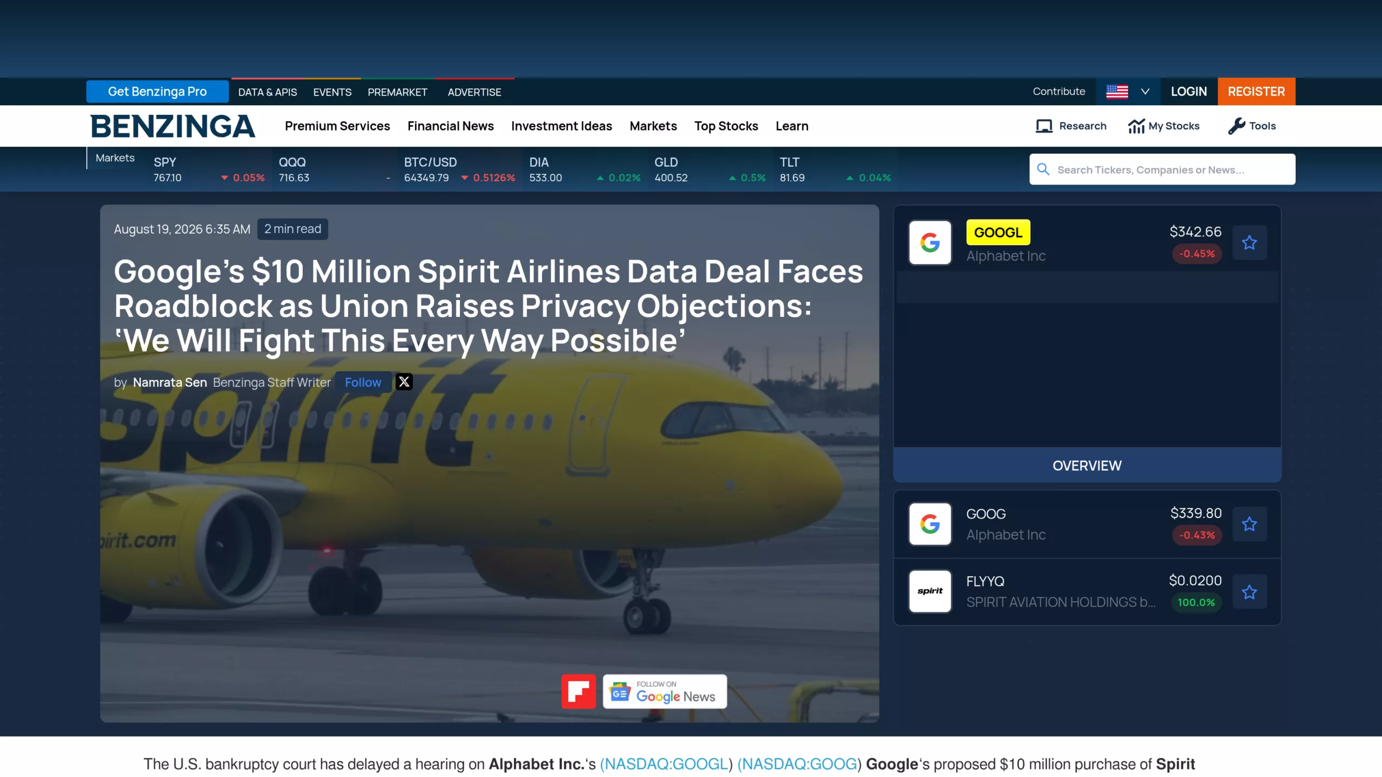
Task: Click the Spirit logo icon for FLYYQ
Action: click(930, 591)
